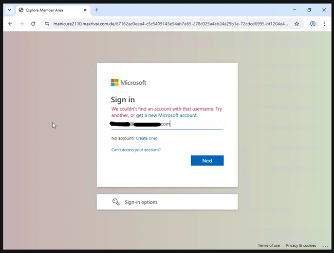Click the 'Create one!' link
Screen dimensions: 334x253
coord(146,138)
